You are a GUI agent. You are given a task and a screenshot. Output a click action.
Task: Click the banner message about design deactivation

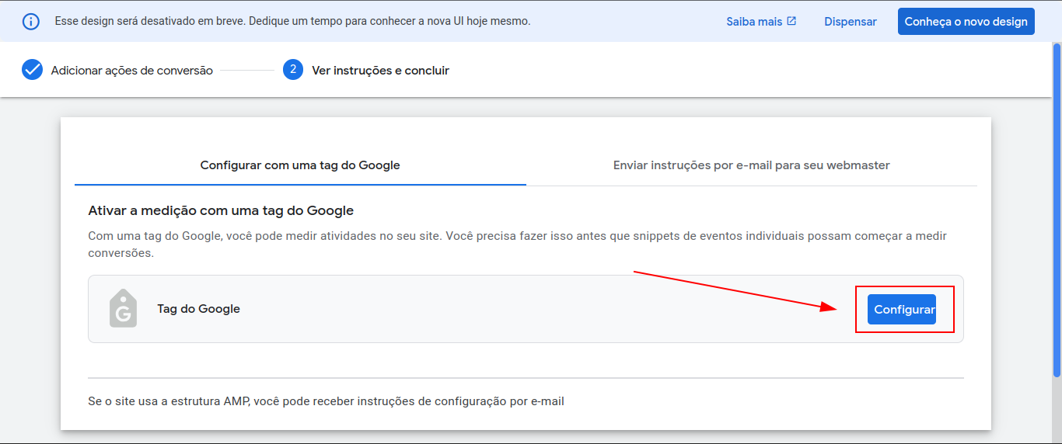[x=293, y=21]
